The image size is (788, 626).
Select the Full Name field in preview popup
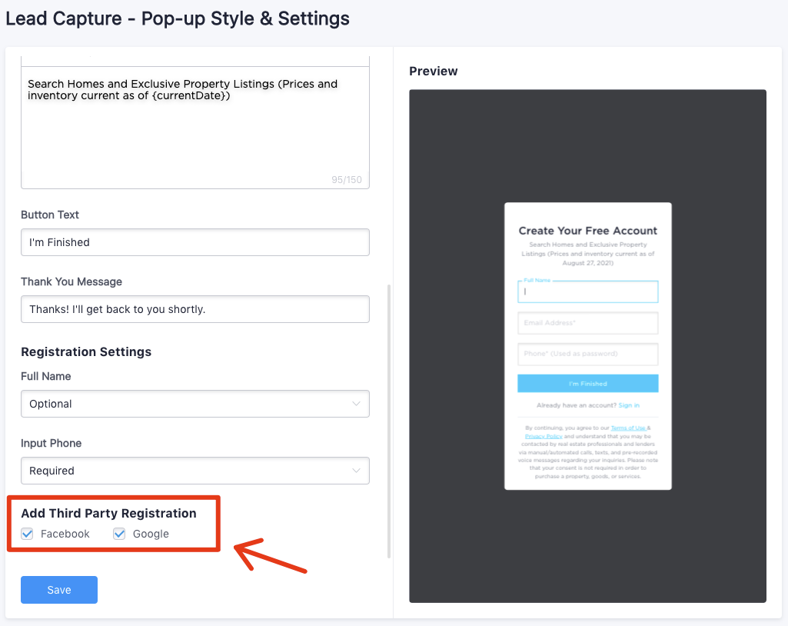587,292
